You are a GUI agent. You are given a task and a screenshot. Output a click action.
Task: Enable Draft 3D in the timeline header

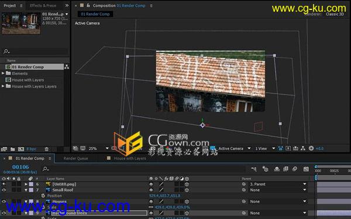pos(265,169)
